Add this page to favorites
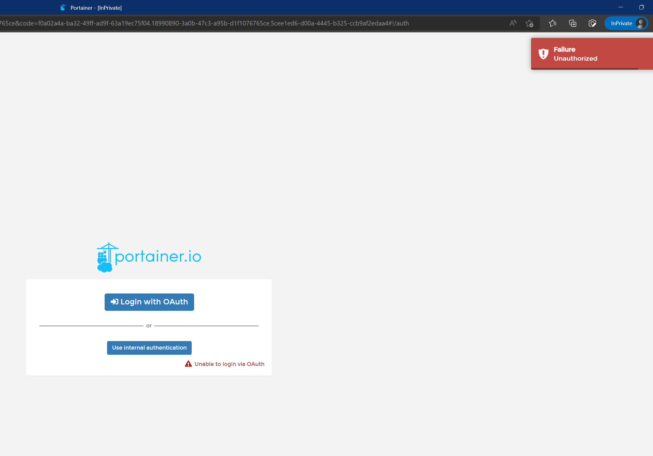 (x=530, y=23)
